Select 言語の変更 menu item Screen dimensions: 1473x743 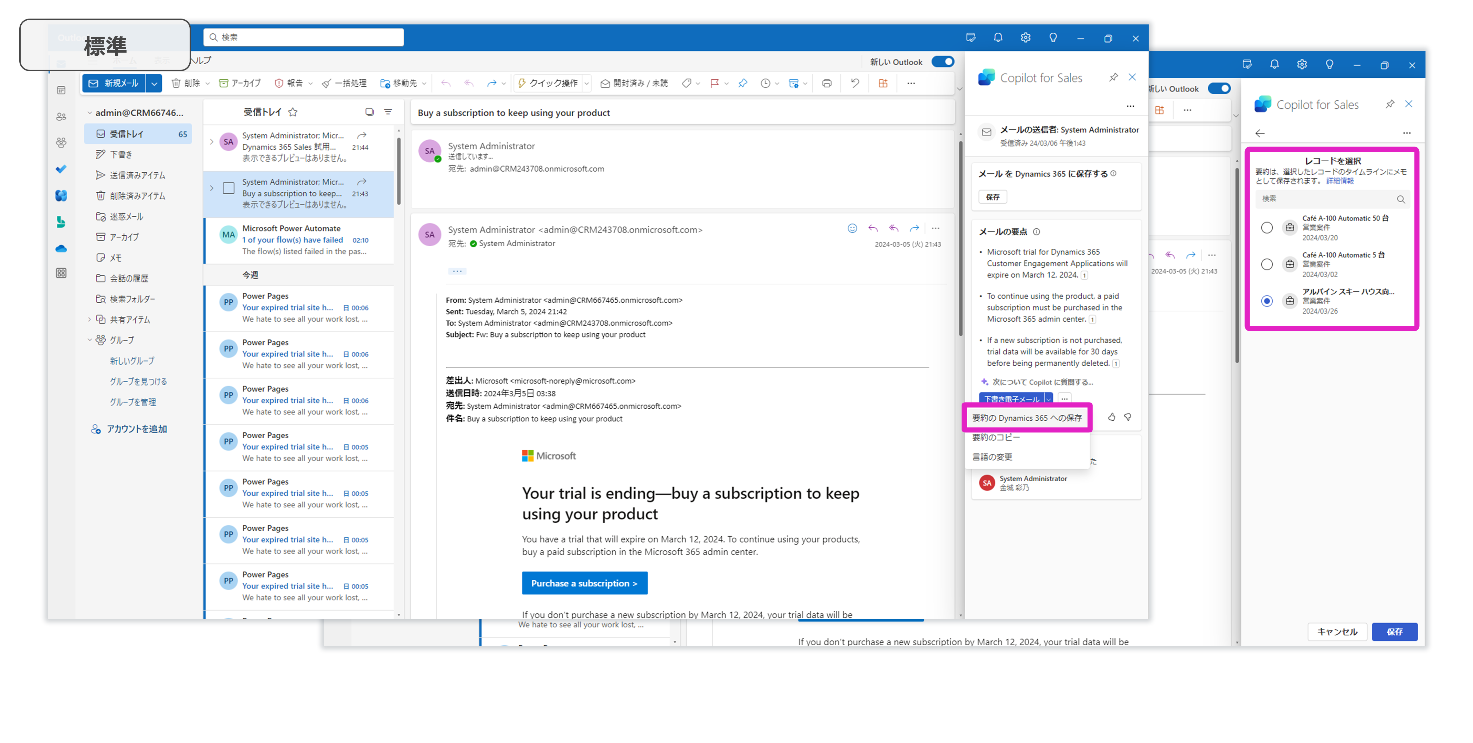tap(992, 457)
